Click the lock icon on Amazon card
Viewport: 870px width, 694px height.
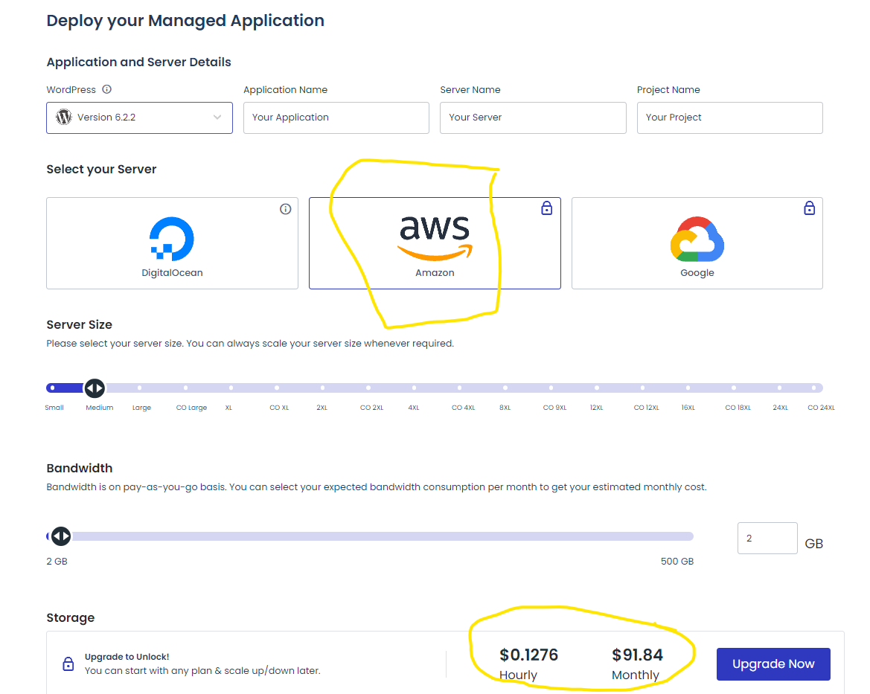(x=547, y=208)
